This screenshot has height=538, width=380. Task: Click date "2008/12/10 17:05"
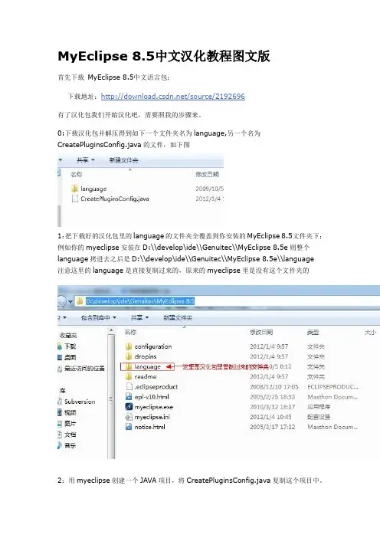tap(274, 387)
